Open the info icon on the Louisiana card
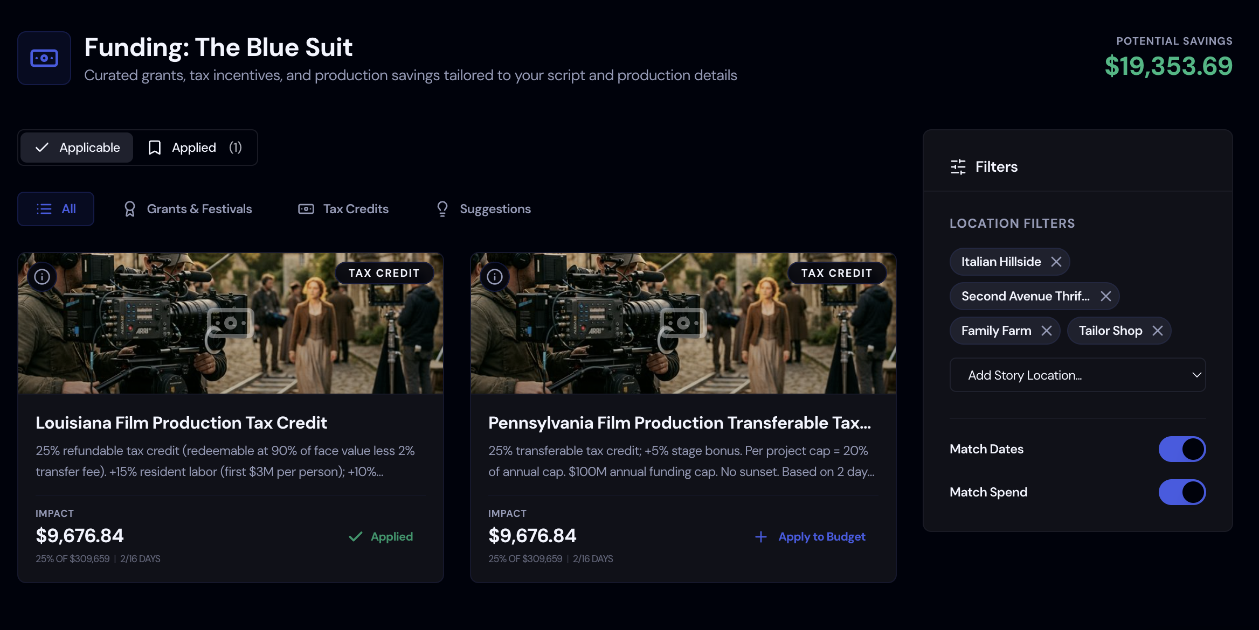Screen dimensions: 1259x630 click(42, 277)
